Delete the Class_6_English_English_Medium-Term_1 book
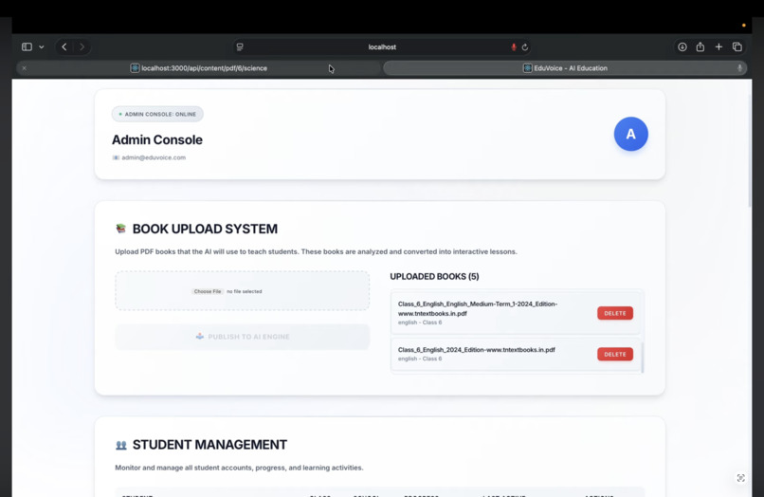Image resolution: width=764 pixels, height=497 pixels. [615, 313]
